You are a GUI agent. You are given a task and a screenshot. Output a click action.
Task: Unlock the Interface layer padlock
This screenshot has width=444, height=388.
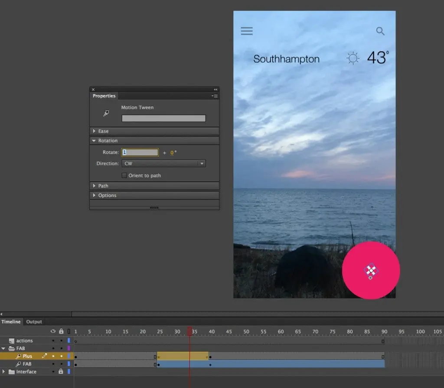pos(62,371)
